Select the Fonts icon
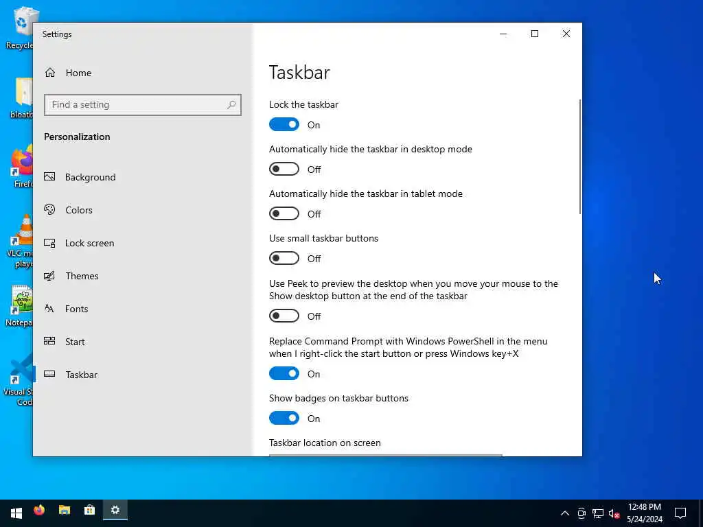Viewport: 703px width, 527px height. [x=49, y=308]
